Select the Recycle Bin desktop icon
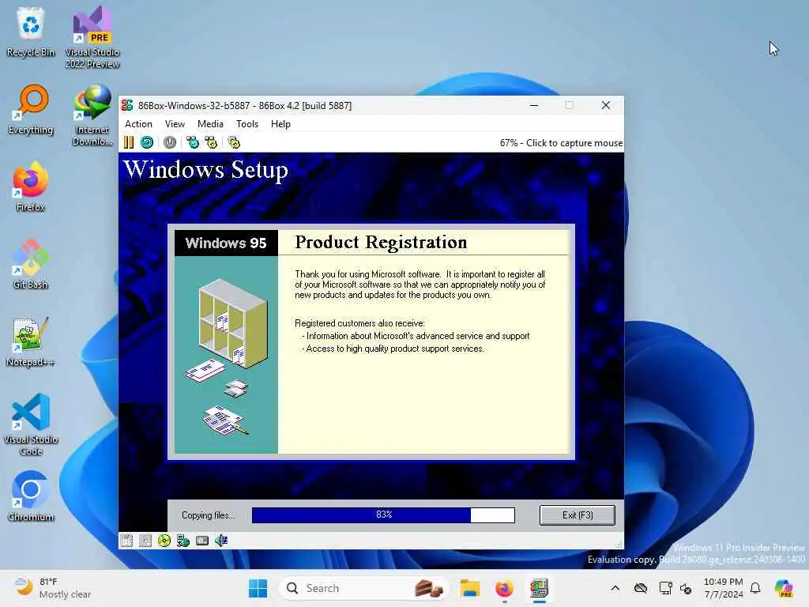The width and height of the screenshot is (809, 607). [x=31, y=32]
